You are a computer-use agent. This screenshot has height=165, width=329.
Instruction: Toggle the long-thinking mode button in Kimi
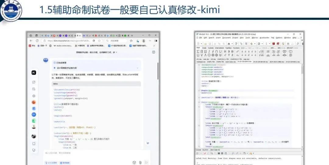[51, 163]
